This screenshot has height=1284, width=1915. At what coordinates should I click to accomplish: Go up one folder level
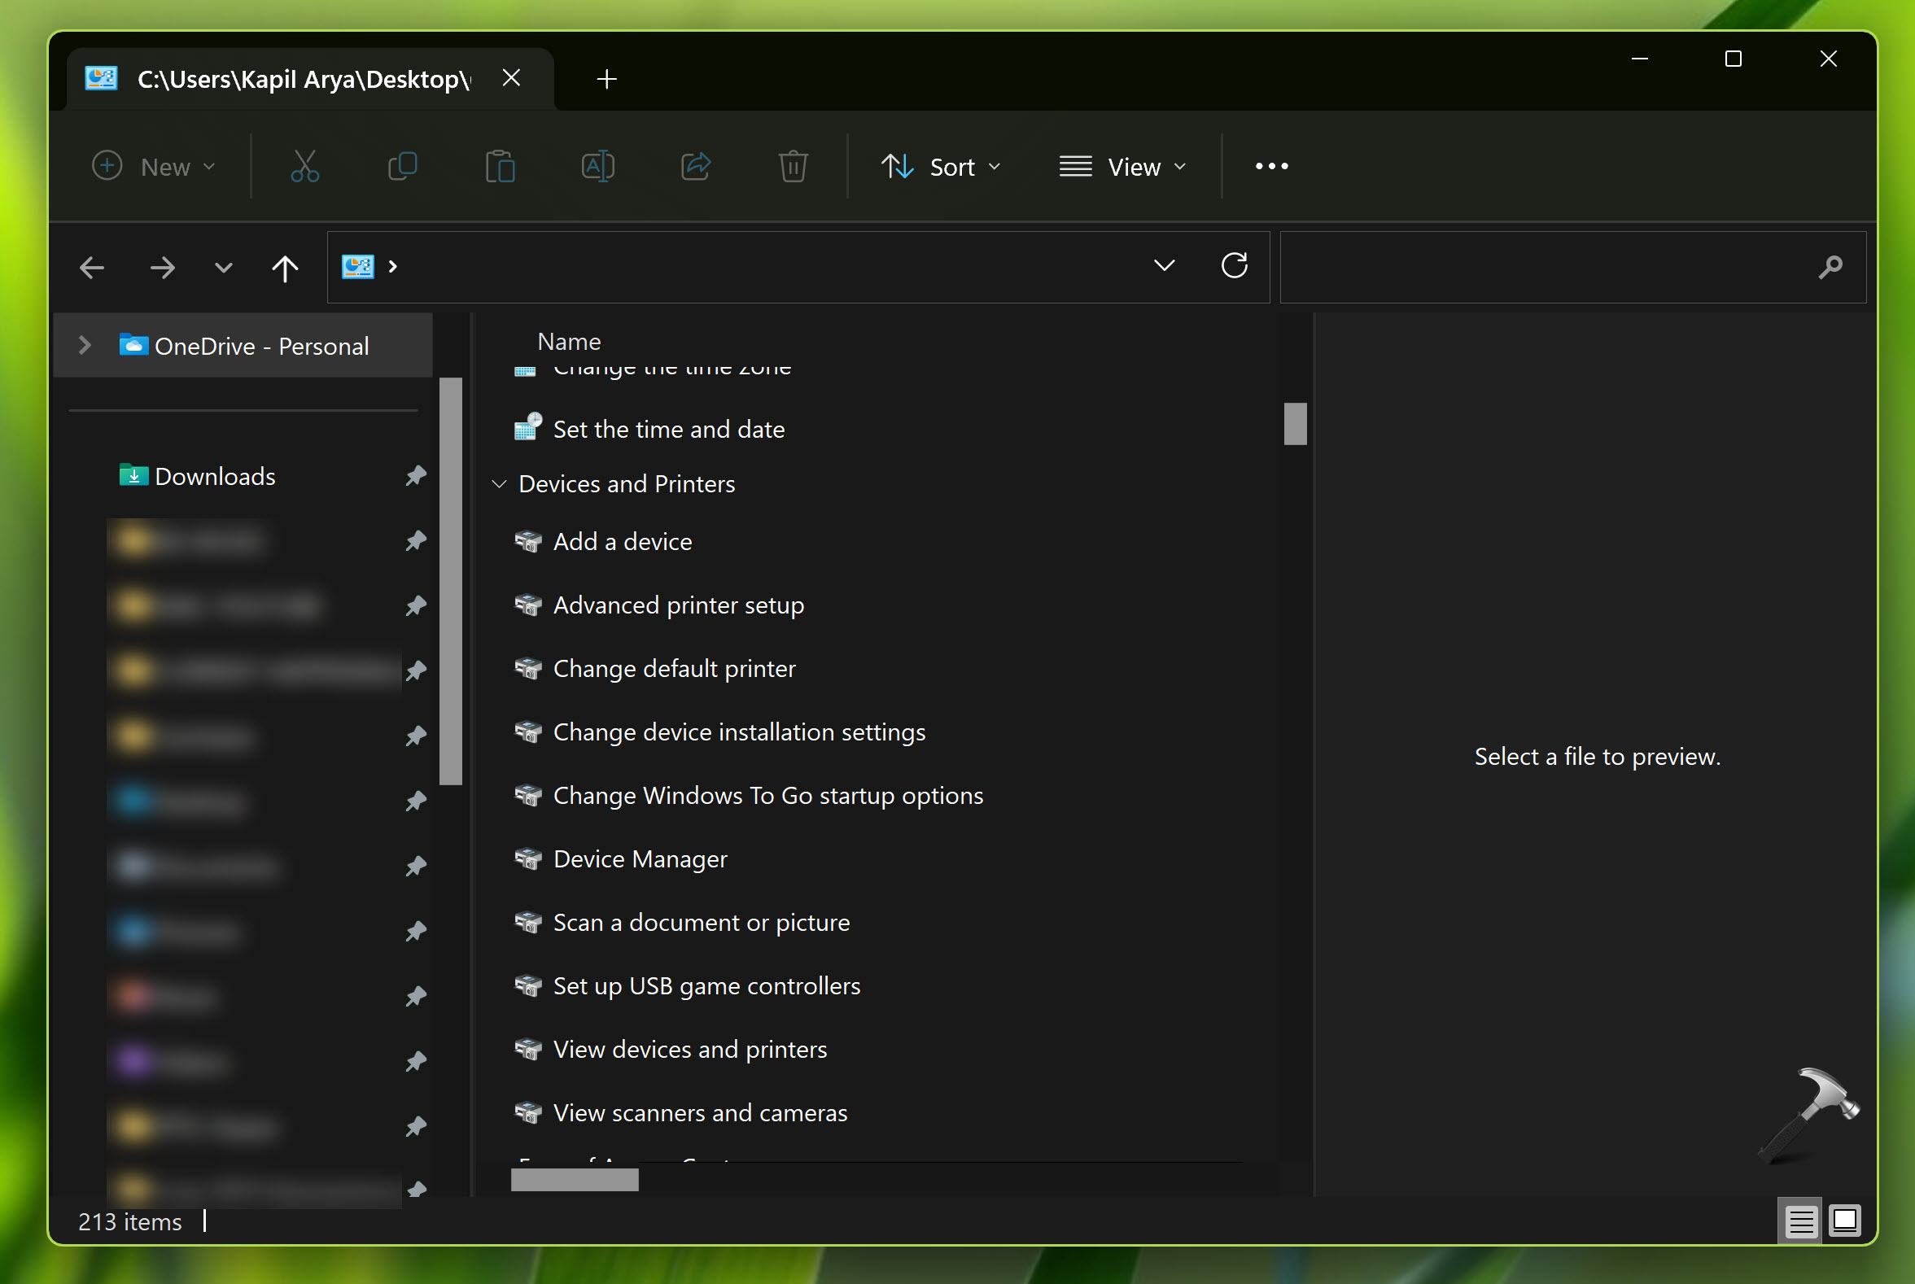click(x=285, y=268)
